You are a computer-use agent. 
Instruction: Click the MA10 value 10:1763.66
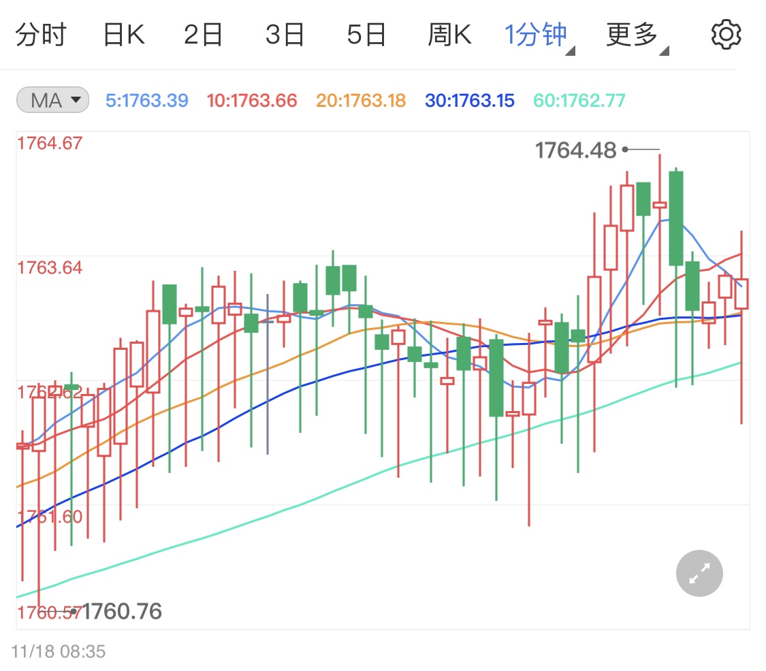pyautogui.click(x=251, y=101)
